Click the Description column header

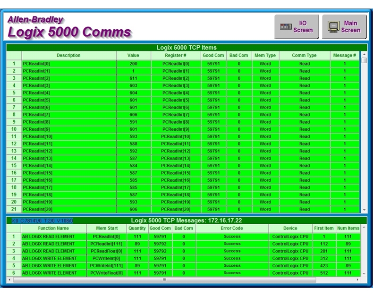pos(69,55)
